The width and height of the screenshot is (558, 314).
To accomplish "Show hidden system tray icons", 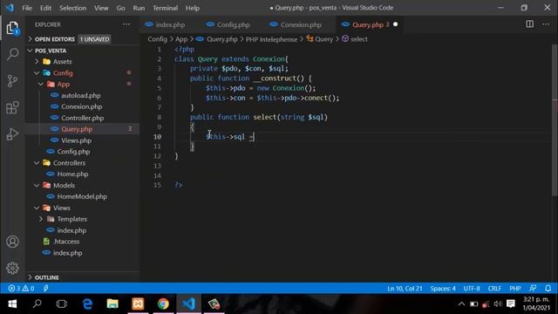I will click(x=461, y=304).
